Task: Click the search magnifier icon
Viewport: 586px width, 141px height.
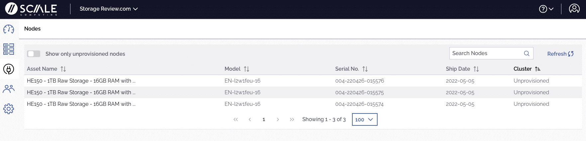Action: 527,53
